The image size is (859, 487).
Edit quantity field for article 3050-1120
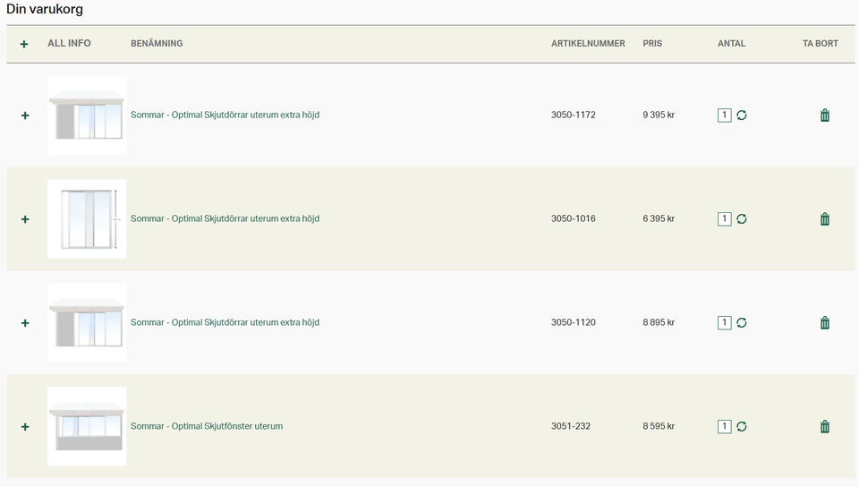(x=724, y=322)
